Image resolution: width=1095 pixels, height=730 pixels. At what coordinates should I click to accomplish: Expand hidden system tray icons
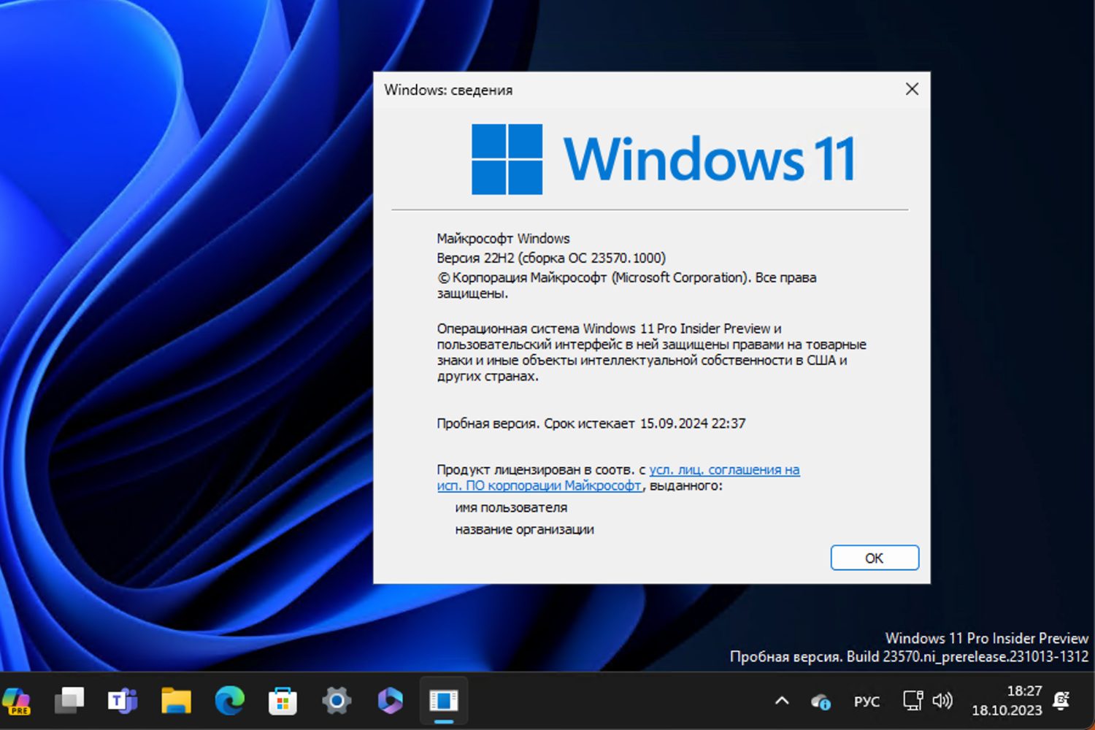coord(782,701)
